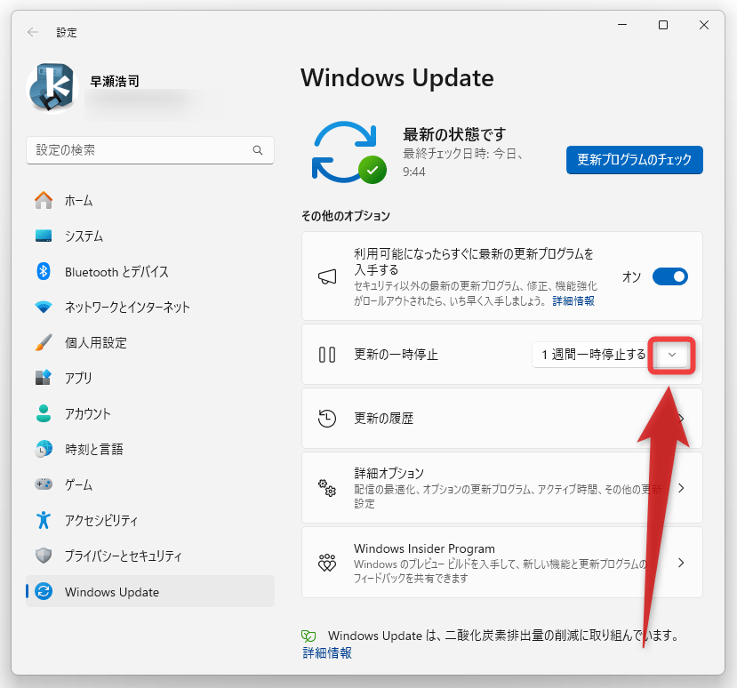Click the 詳細オプション title text
Viewport: 737px width, 688px height.
click(x=389, y=473)
